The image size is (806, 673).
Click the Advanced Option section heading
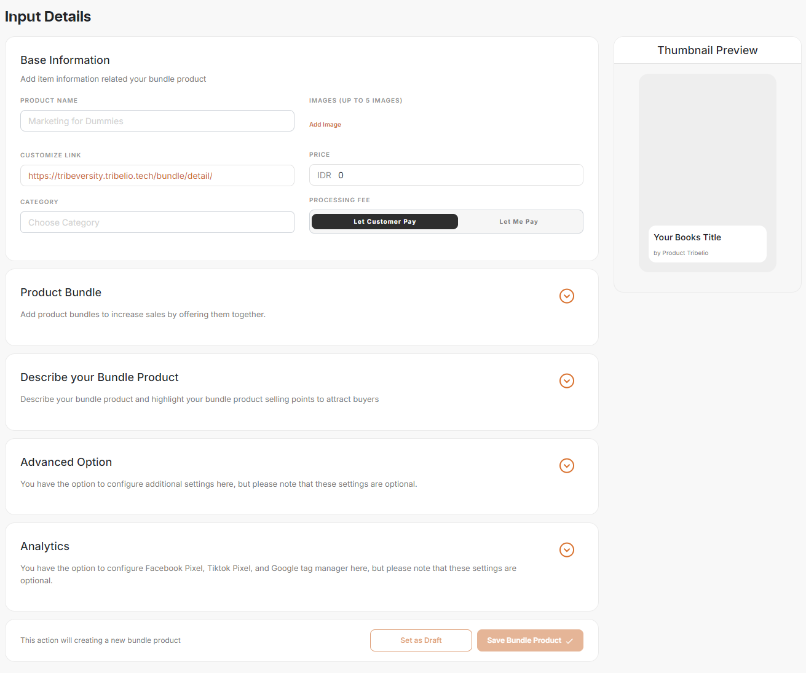66,462
